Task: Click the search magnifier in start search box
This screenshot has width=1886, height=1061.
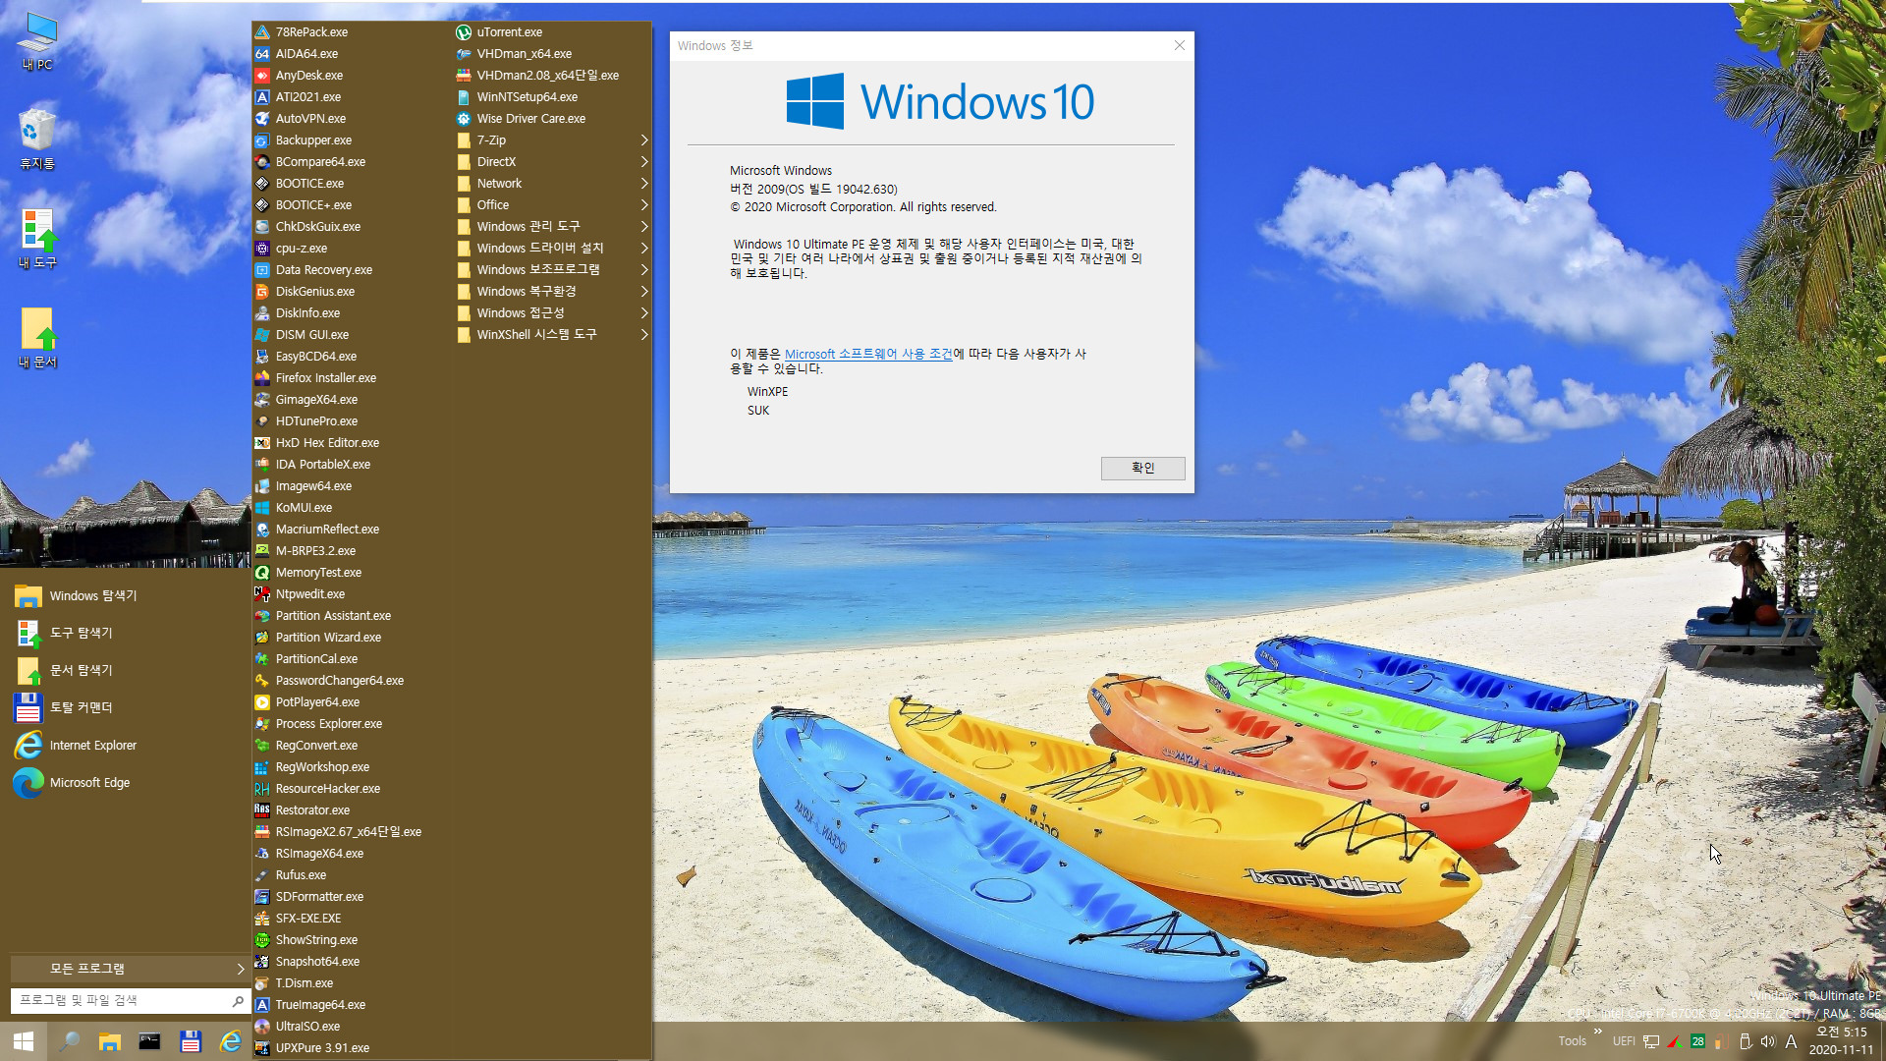Action: [238, 1001]
